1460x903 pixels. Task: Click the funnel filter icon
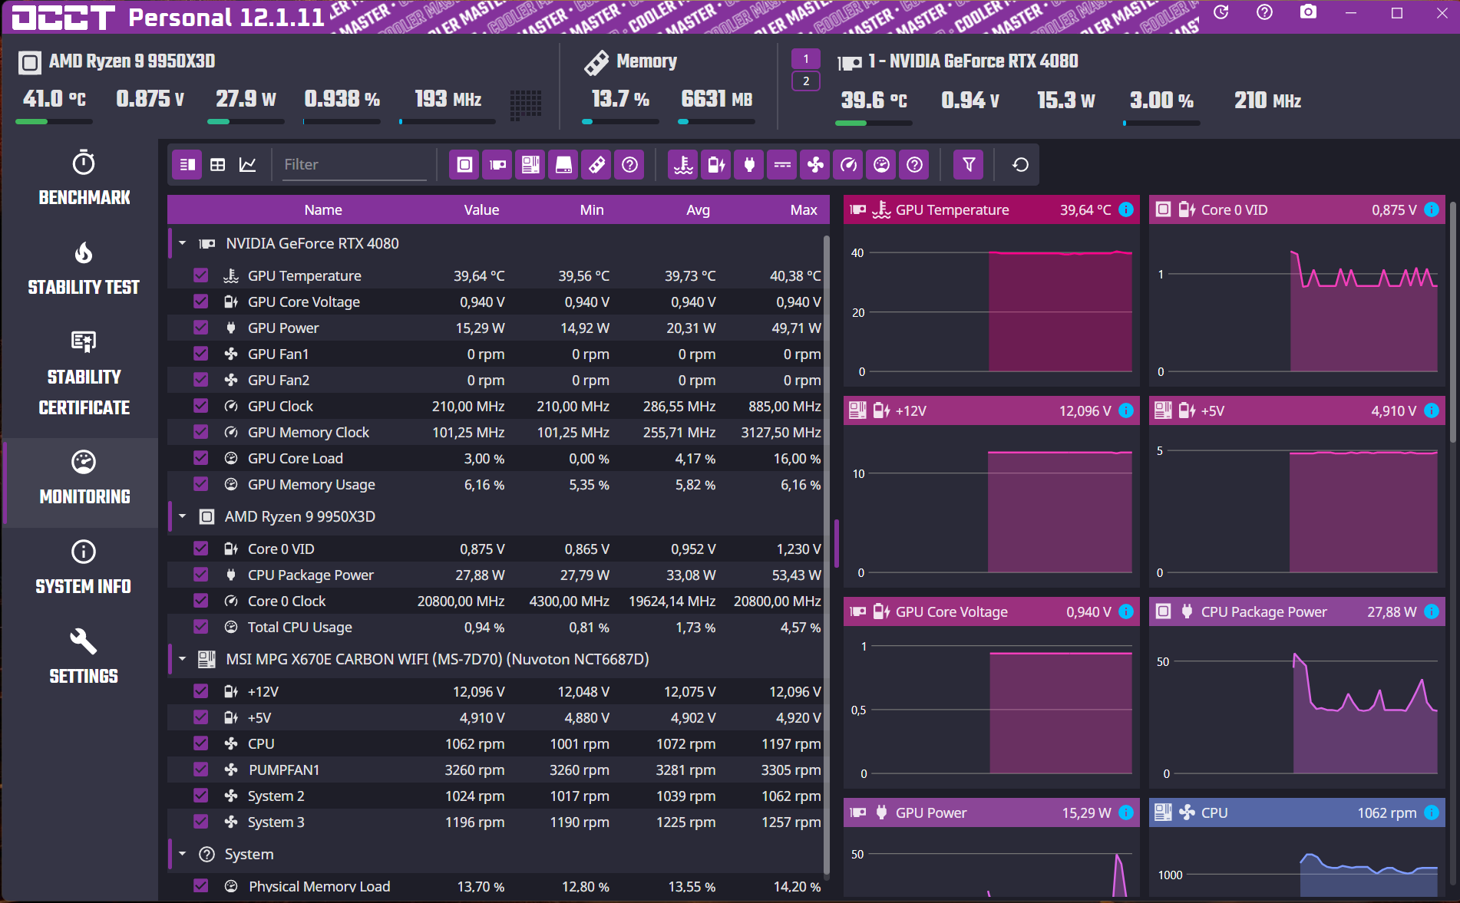click(x=969, y=164)
